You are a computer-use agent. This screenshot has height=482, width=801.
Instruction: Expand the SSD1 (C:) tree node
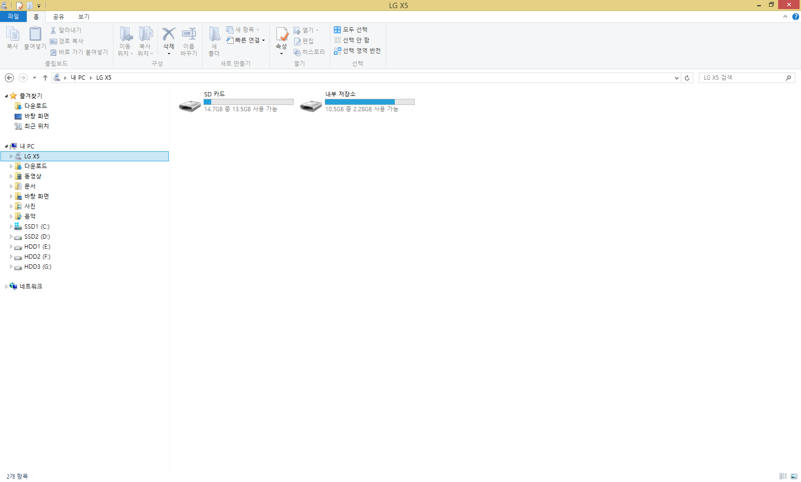pos(11,227)
